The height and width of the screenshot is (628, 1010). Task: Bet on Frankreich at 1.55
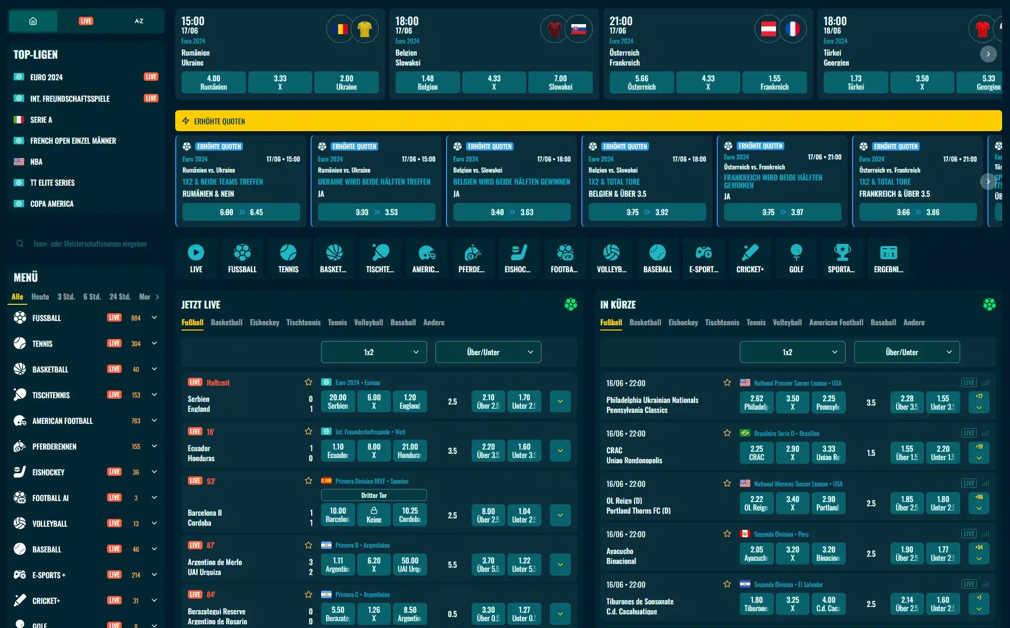pyautogui.click(x=774, y=82)
